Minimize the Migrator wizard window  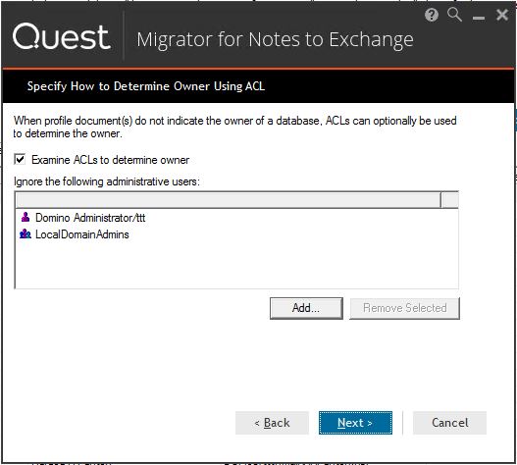(479, 18)
